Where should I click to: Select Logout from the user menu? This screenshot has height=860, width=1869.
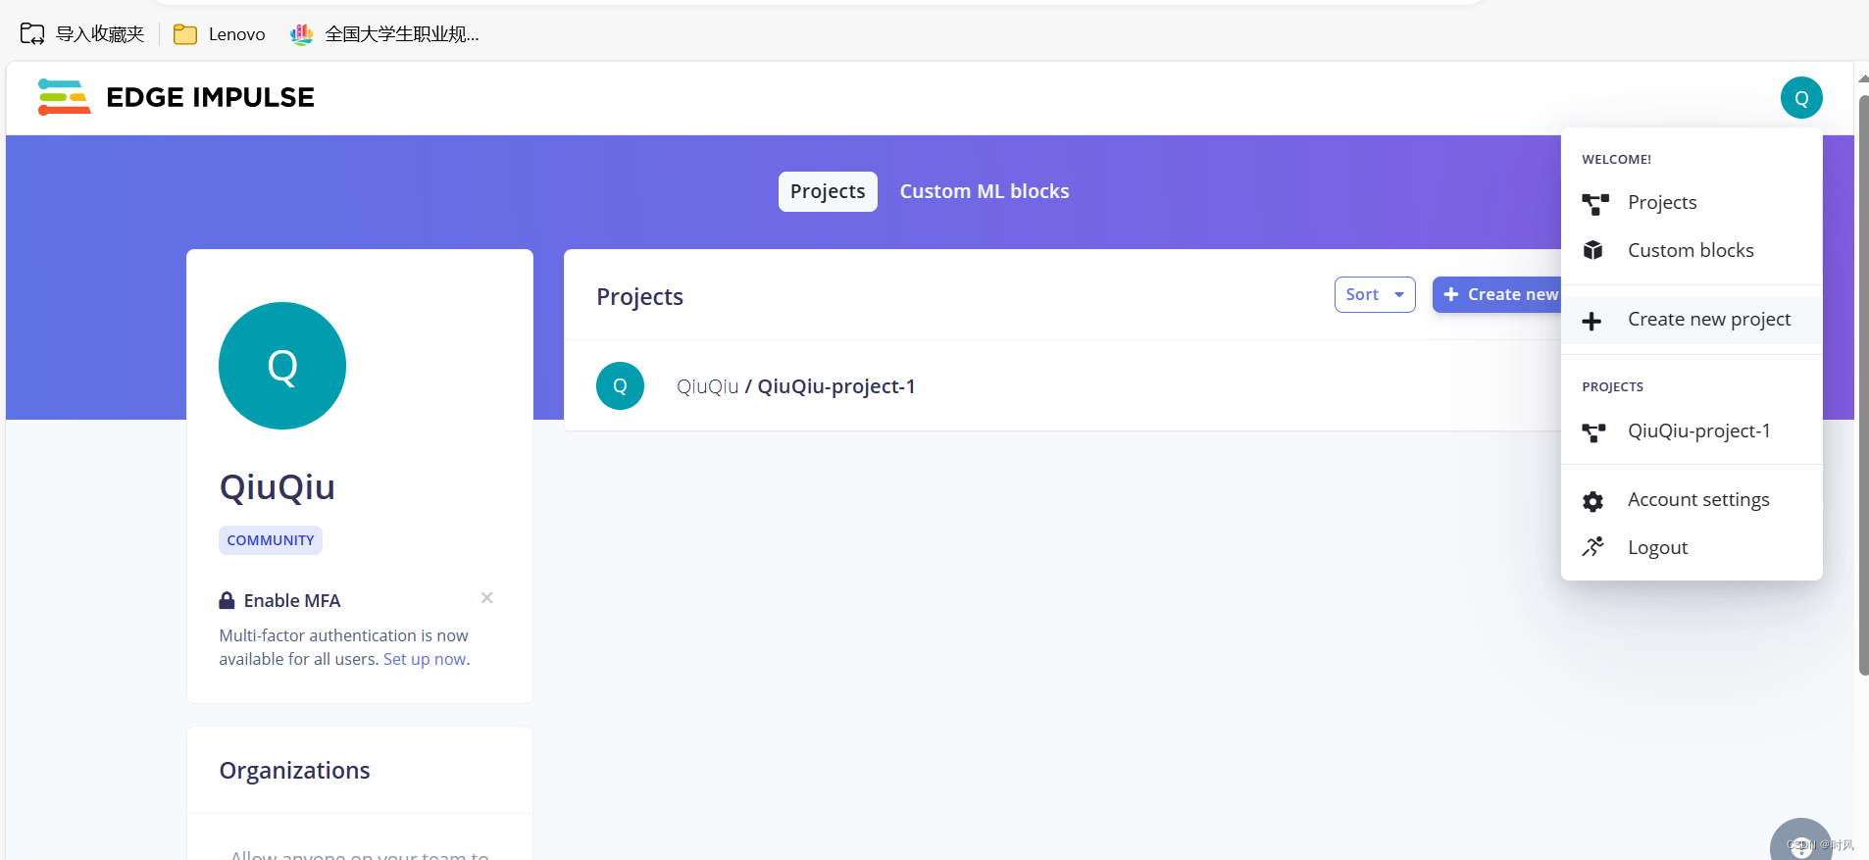pyautogui.click(x=1692, y=547)
